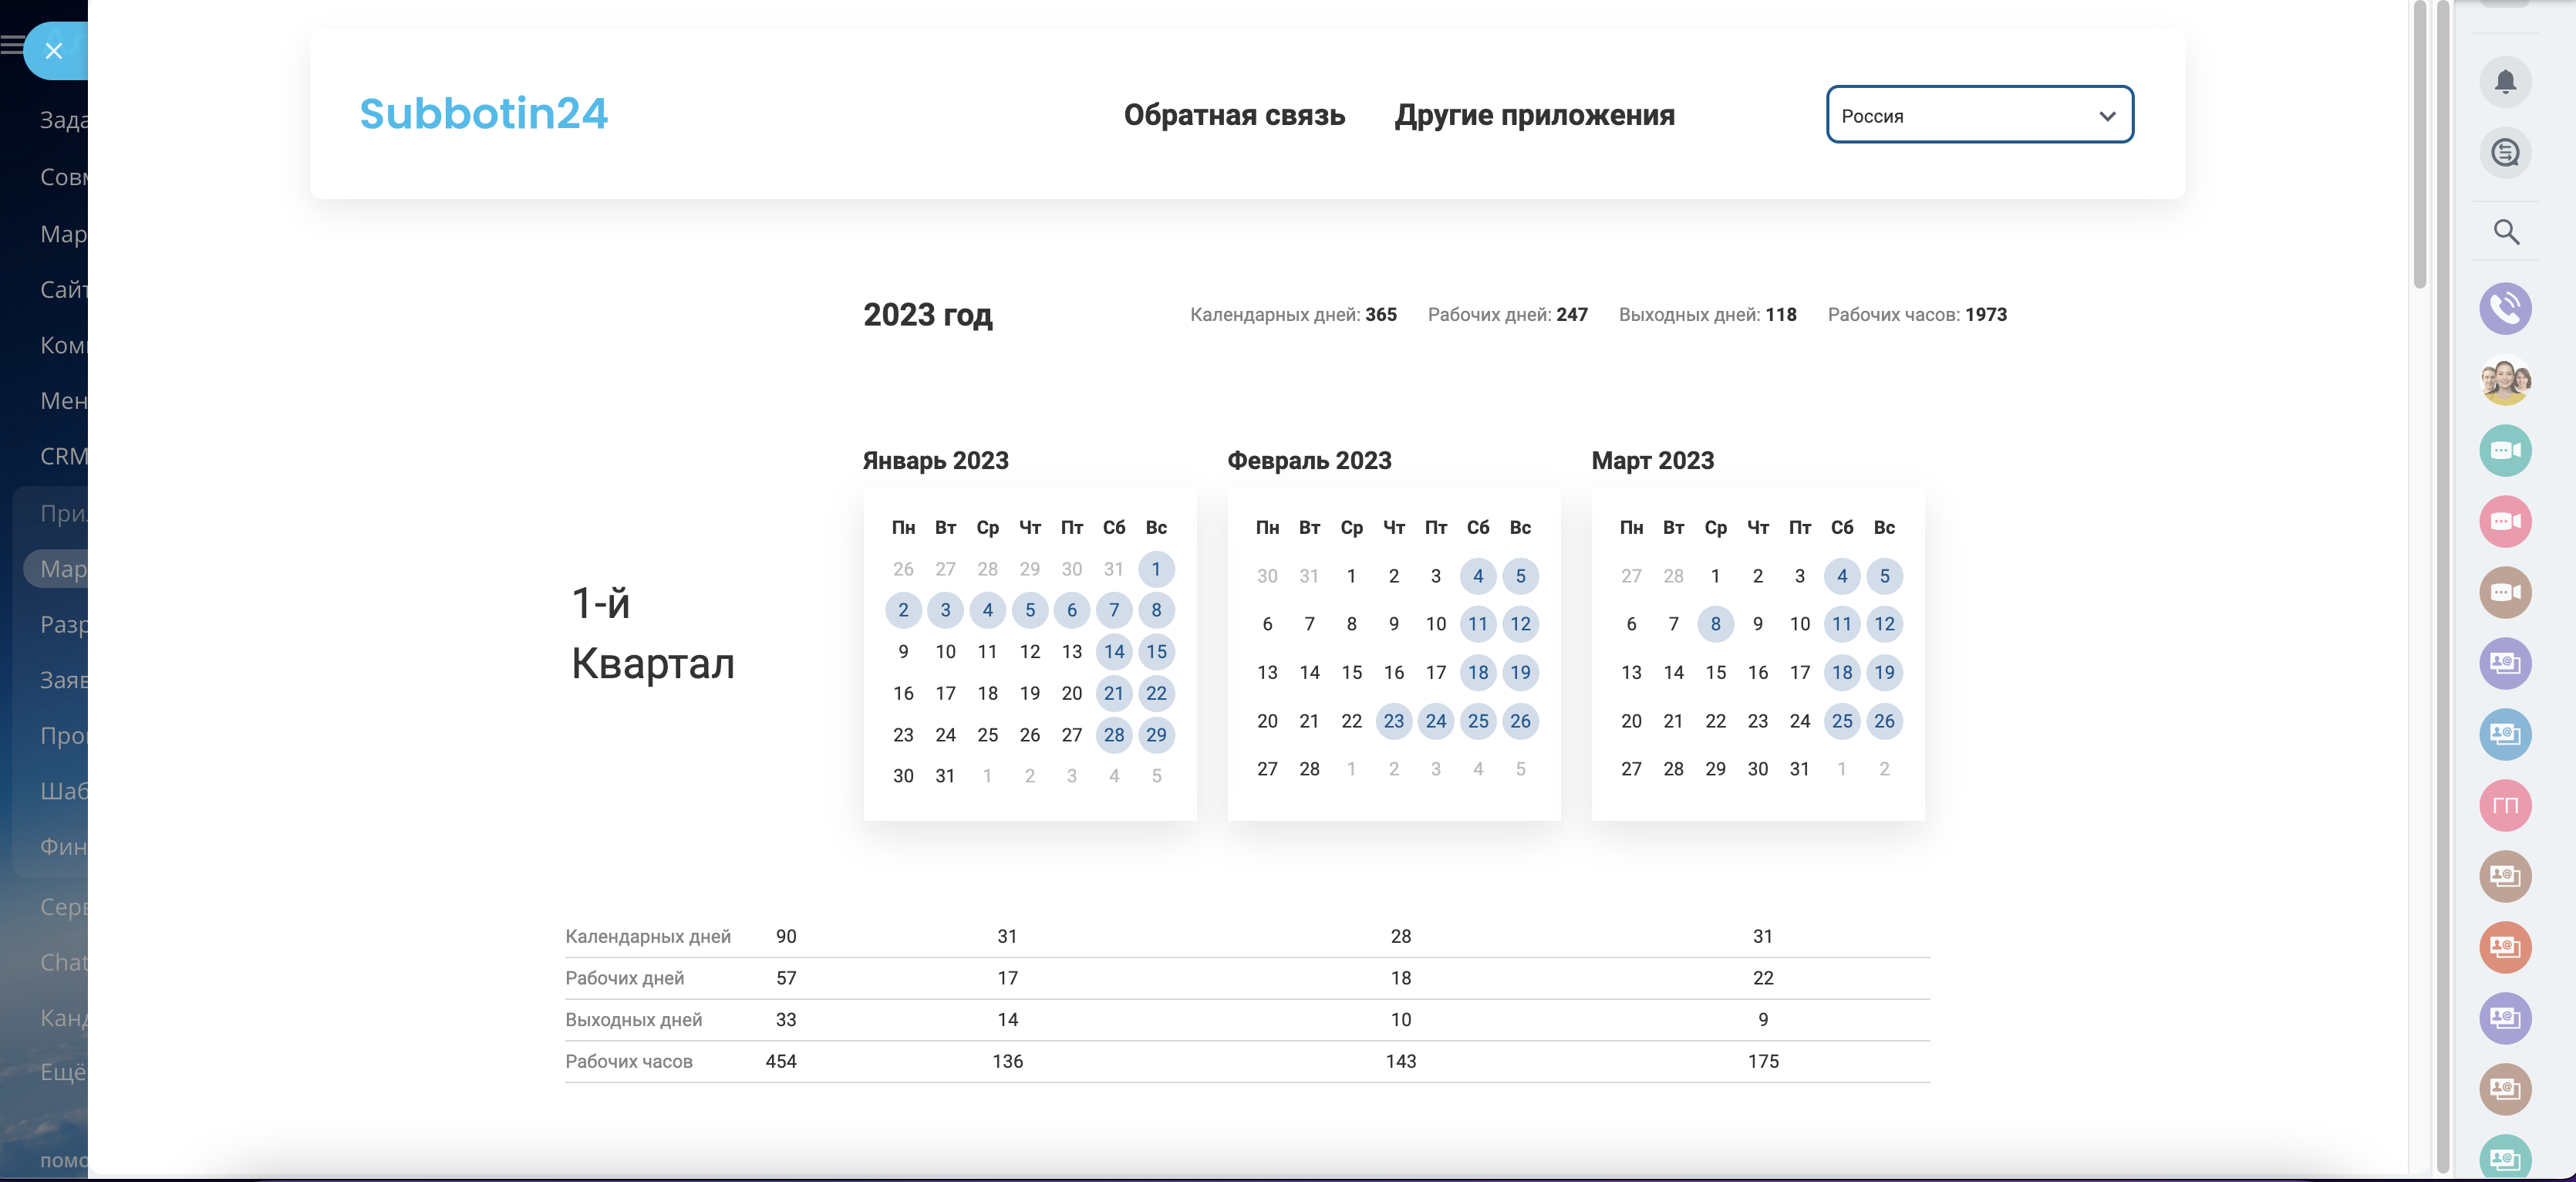Select January 1 highlighted date
The height and width of the screenshot is (1182, 2576).
(x=1155, y=569)
